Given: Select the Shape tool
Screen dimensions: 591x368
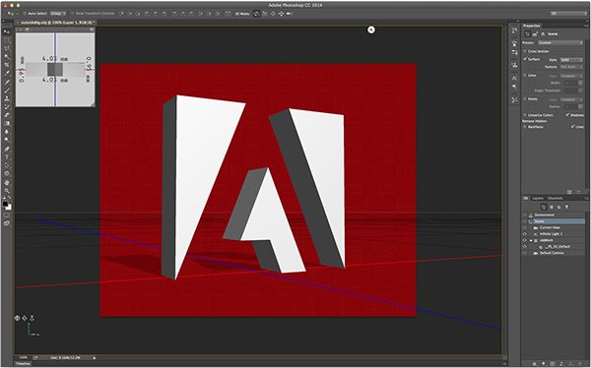Looking at the screenshot, I should coord(7,173).
